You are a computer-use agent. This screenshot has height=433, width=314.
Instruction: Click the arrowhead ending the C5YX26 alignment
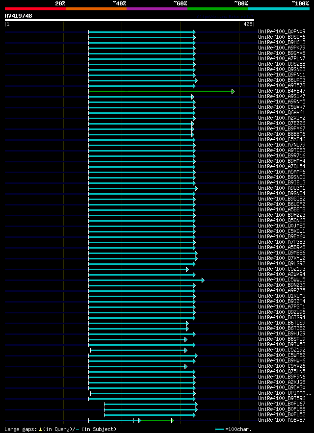click(x=186, y=366)
